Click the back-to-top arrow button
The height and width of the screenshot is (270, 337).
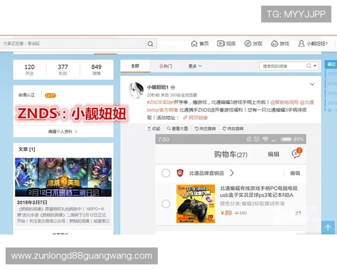328,227
